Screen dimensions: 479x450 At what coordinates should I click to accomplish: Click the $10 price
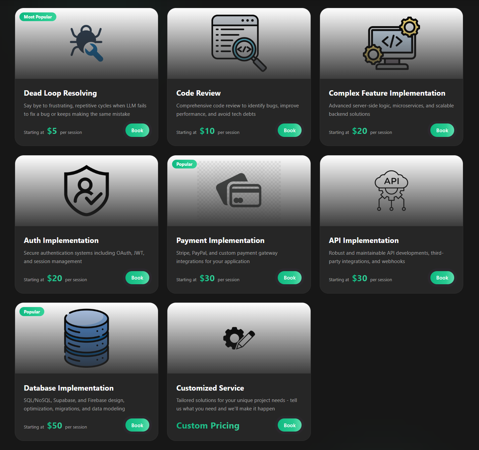pos(207,131)
